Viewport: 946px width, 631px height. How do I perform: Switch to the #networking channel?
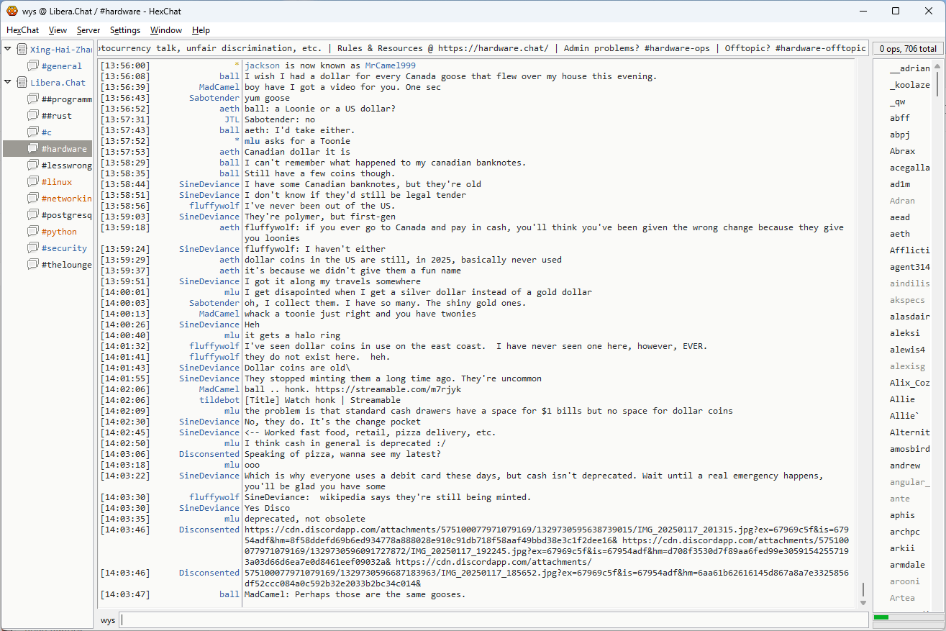pyautogui.click(x=66, y=199)
